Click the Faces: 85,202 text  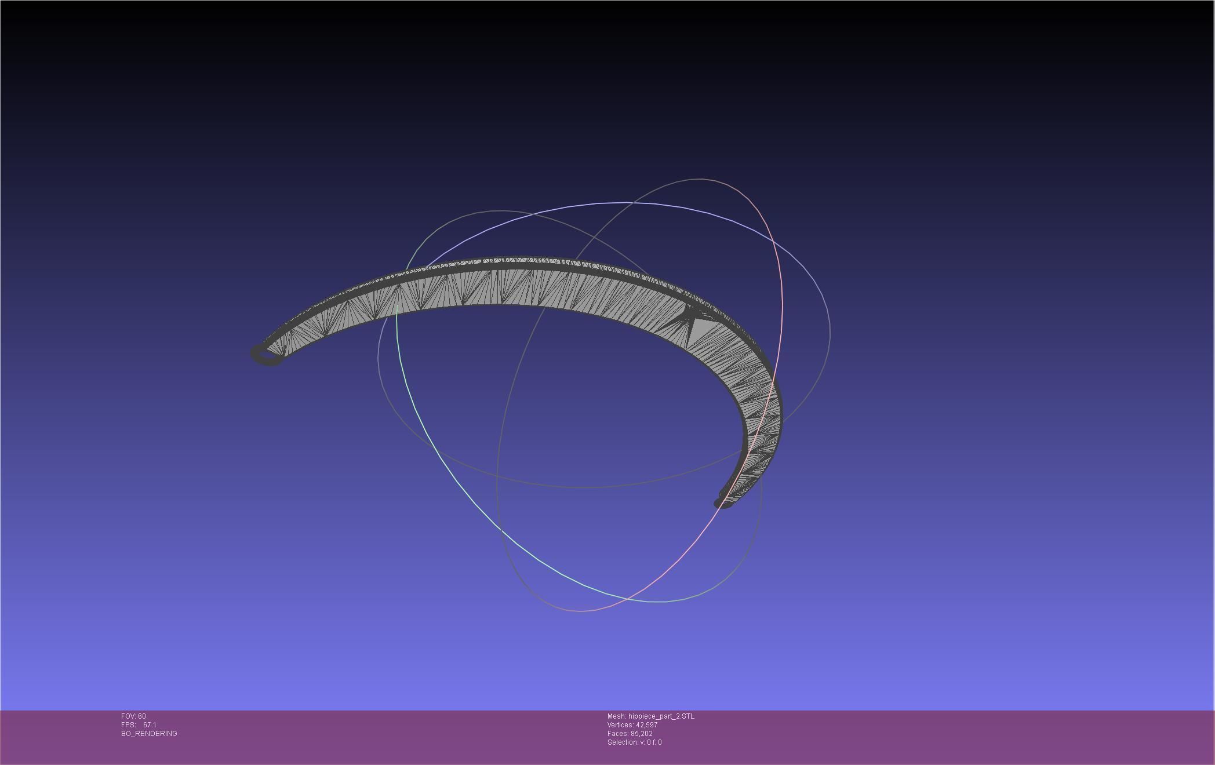tap(630, 734)
